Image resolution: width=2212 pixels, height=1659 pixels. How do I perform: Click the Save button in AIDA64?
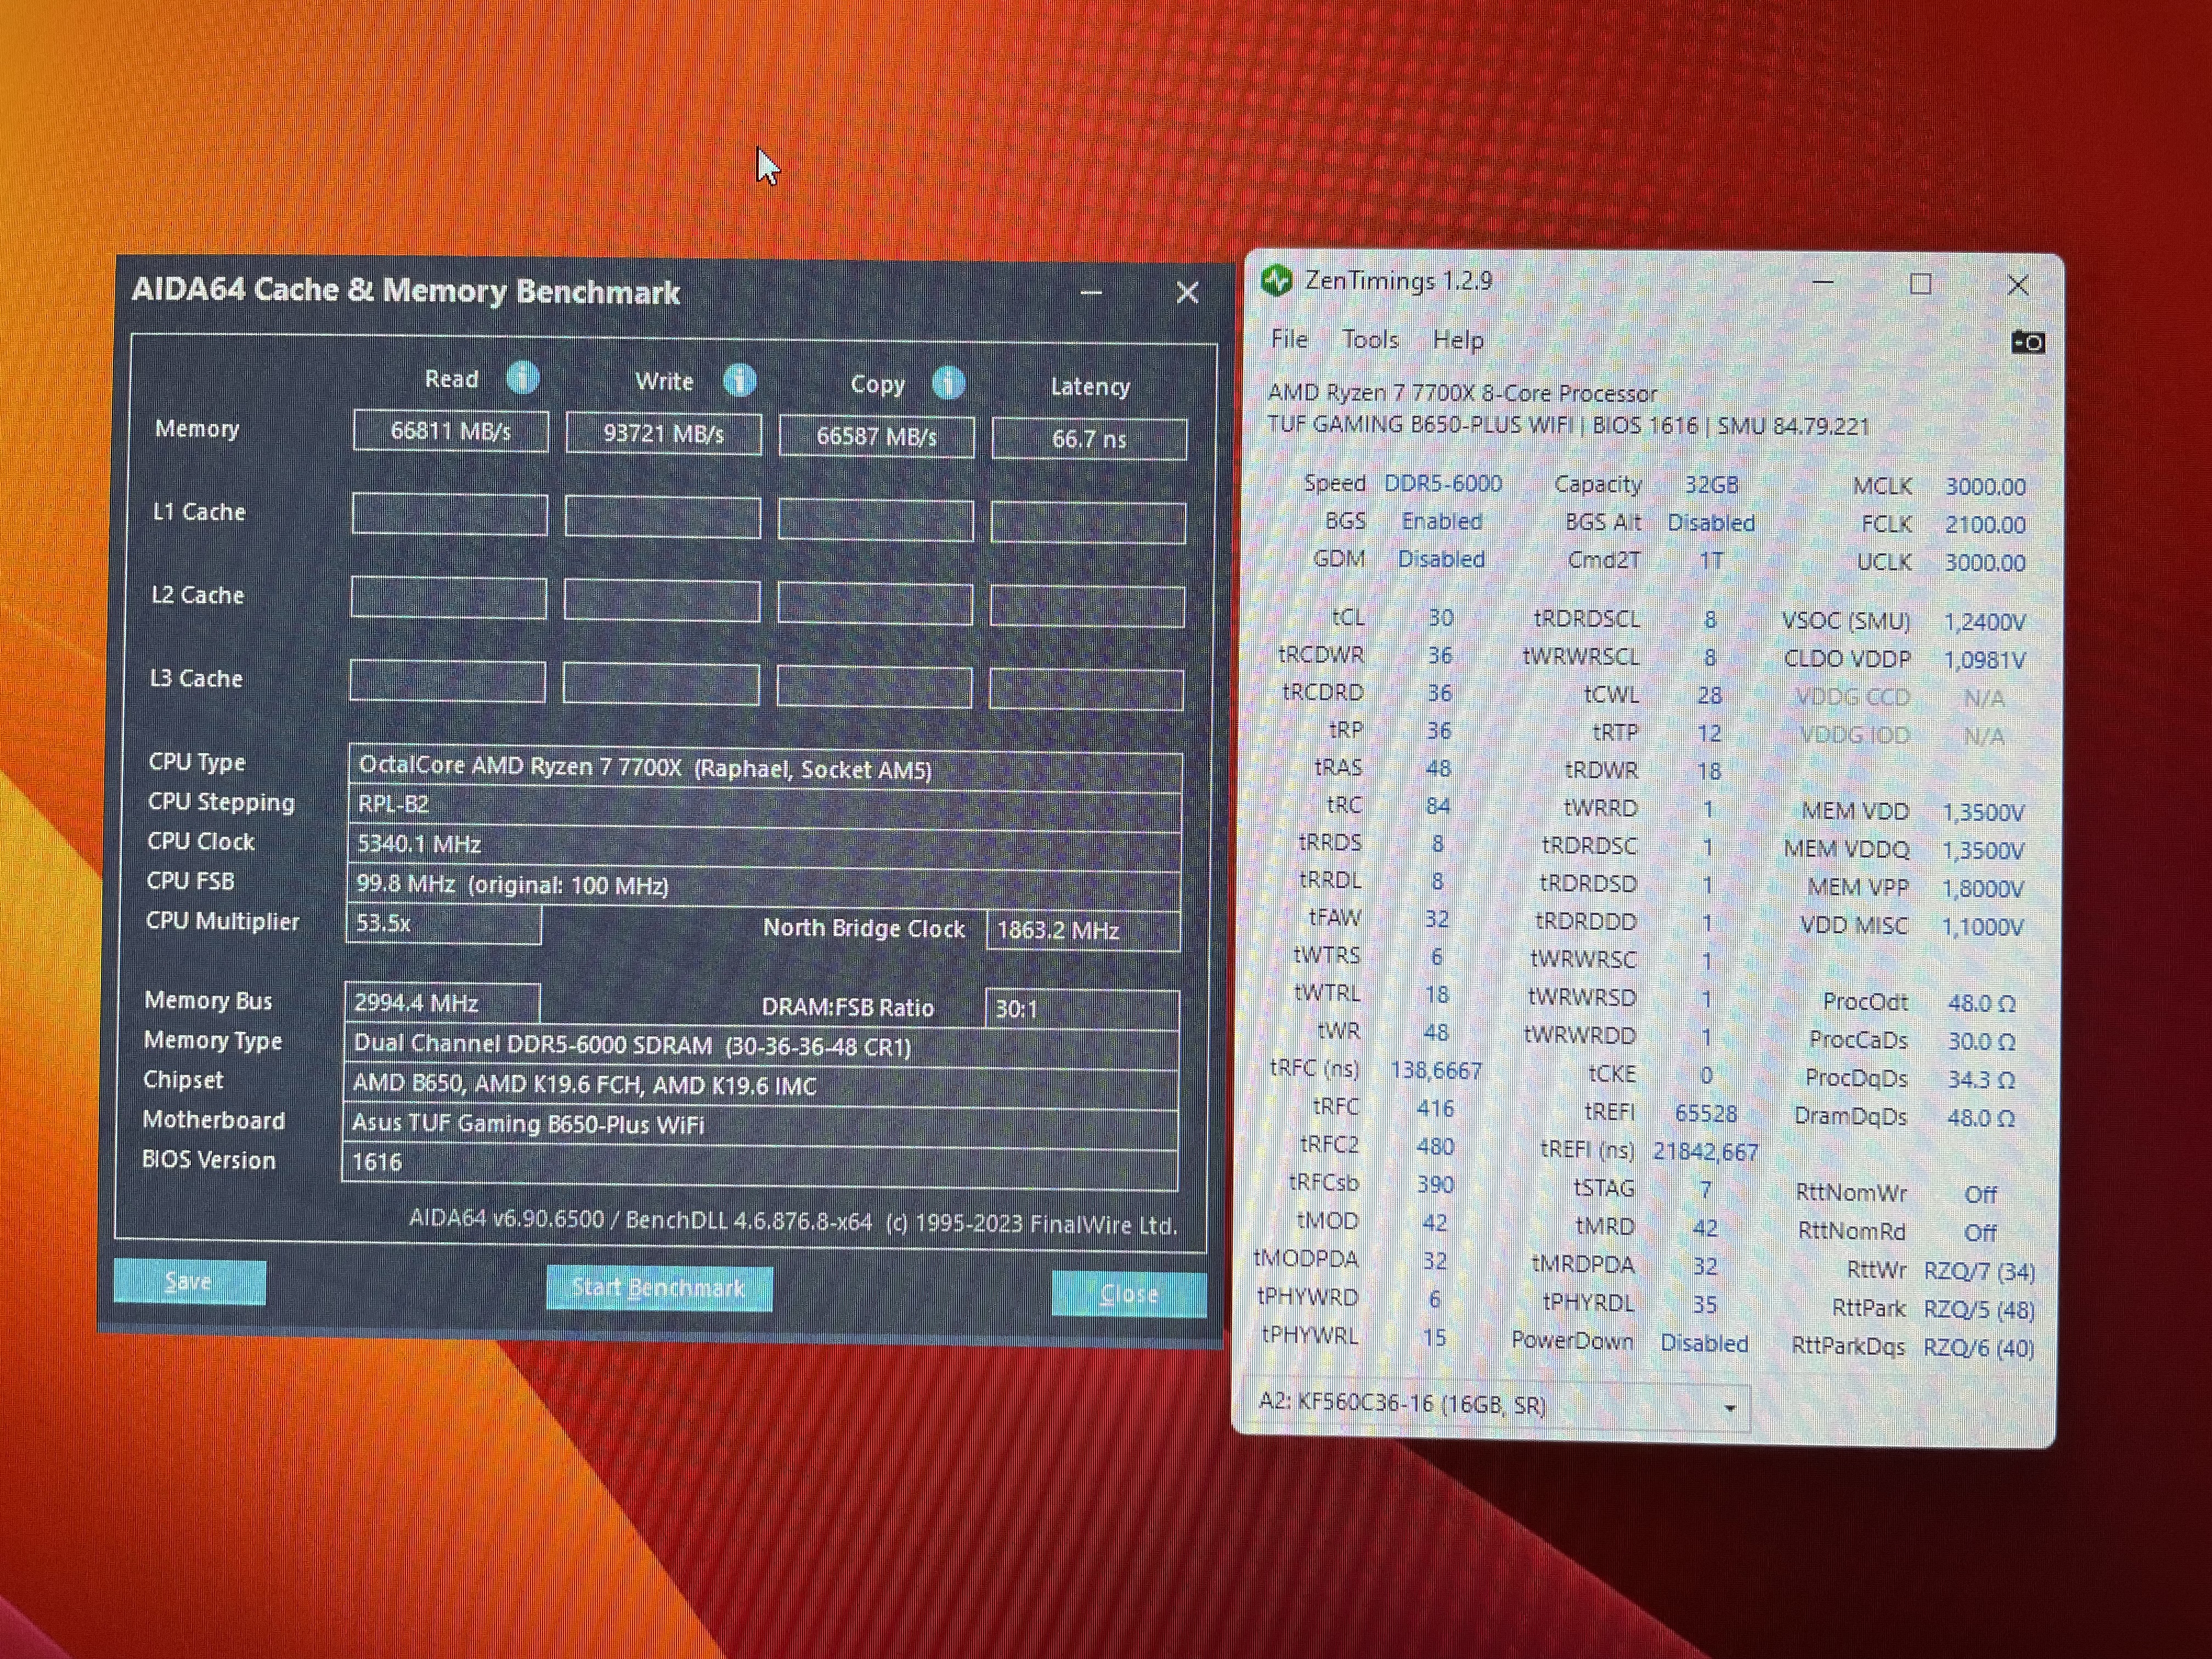click(x=189, y=1282)
